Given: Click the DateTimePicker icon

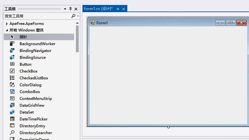Looking at the screenshot, I should coord(12,119).
